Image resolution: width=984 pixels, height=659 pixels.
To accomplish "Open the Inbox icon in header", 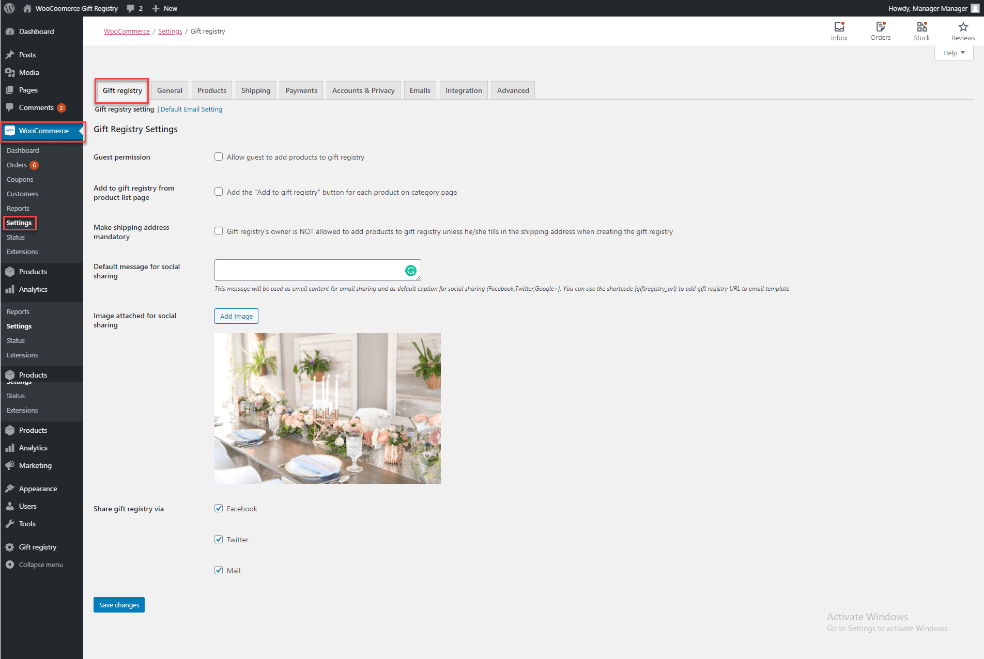I will tap(839, 27).
